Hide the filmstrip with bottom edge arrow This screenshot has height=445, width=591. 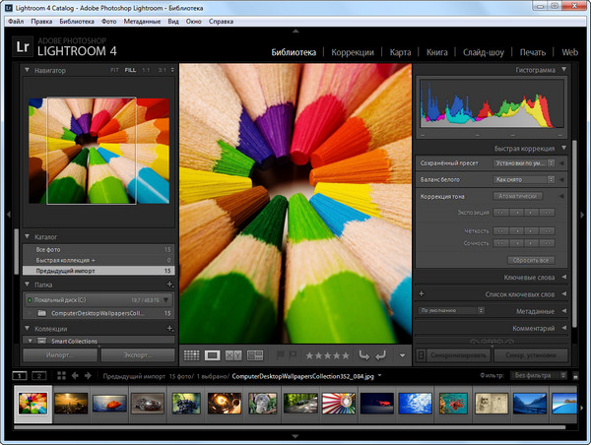click(x=295, y=436)
